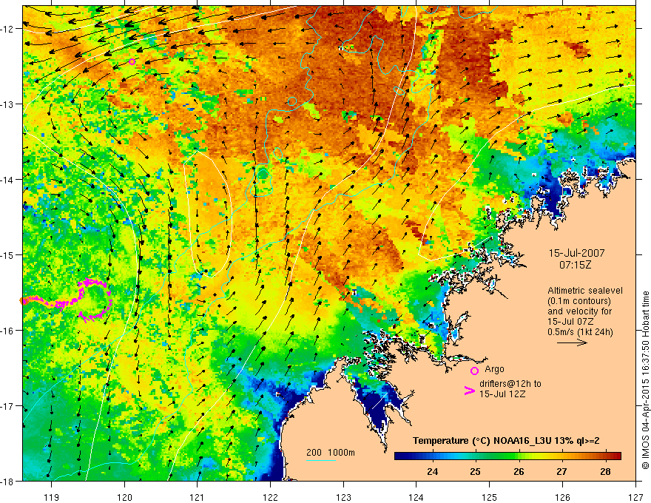
Task: Click the Temperature NOAA16_L3U colorbar title
Action: pyautogui.click(x=506, y=441)
